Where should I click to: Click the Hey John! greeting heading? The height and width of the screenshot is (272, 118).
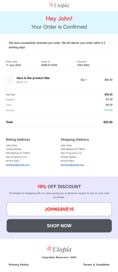[59, 18]
